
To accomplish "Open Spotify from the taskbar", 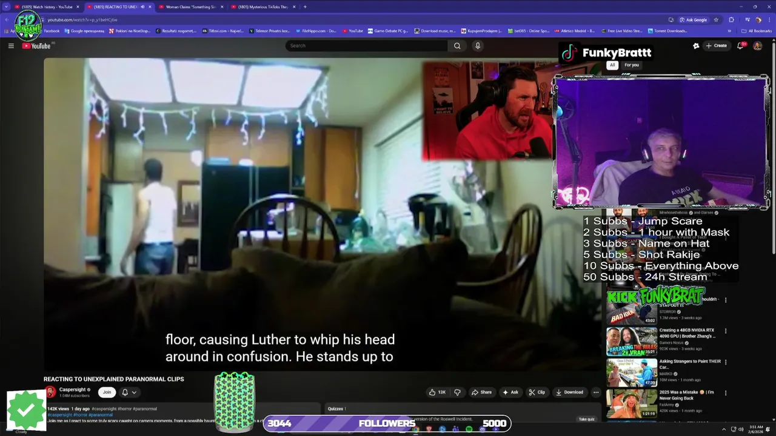I will click(469, 429).
